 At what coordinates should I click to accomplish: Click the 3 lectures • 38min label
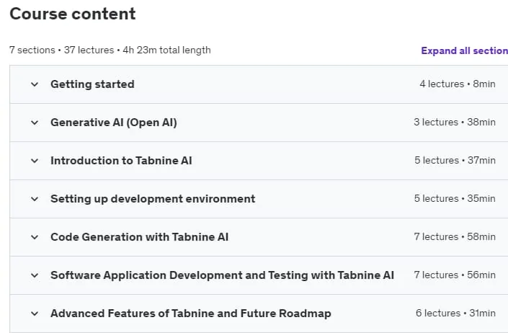coord(455,122)
